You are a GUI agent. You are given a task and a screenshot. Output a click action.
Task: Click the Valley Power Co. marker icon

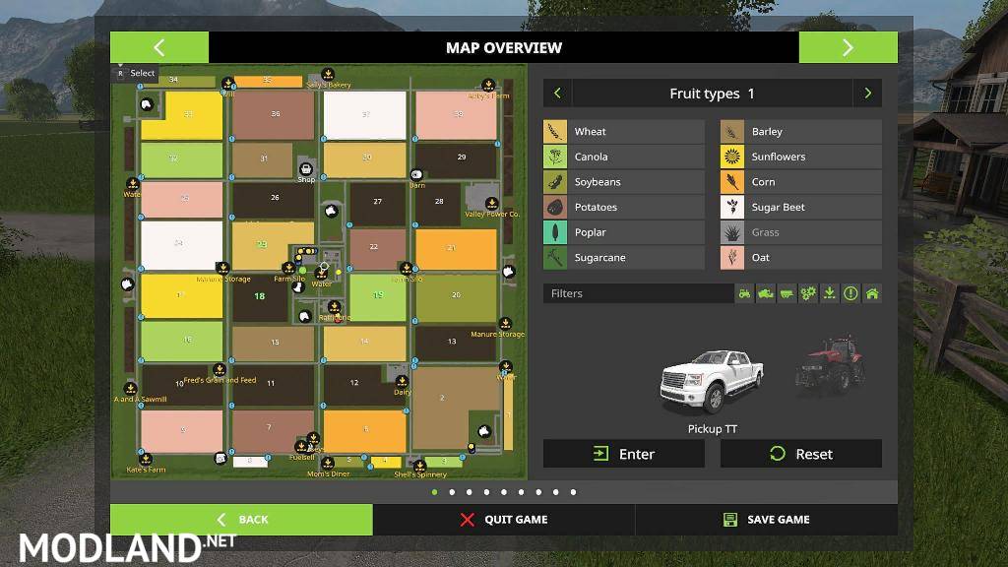click(491, 204)
